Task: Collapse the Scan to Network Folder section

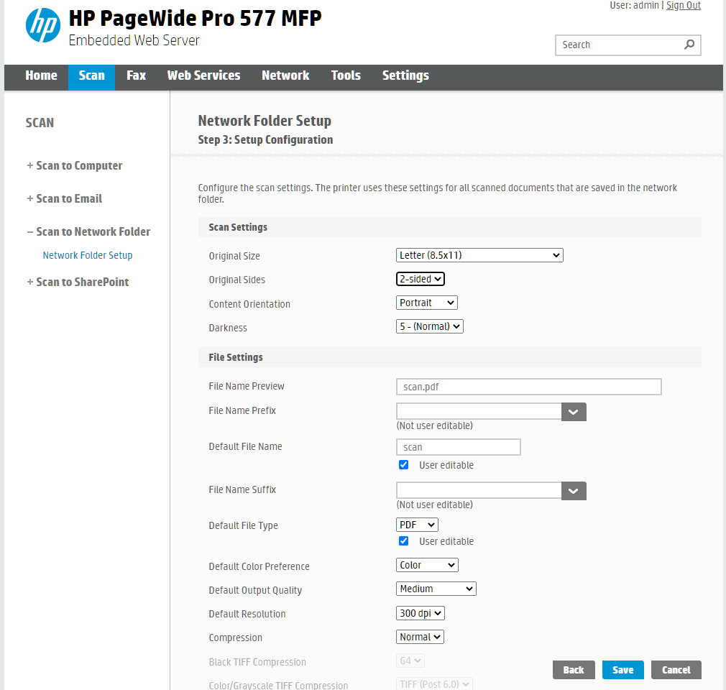Action: 88,231
